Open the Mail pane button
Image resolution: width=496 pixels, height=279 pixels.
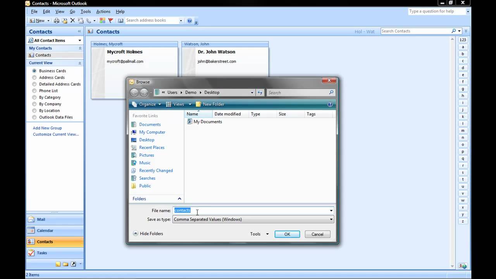[55, 219]
